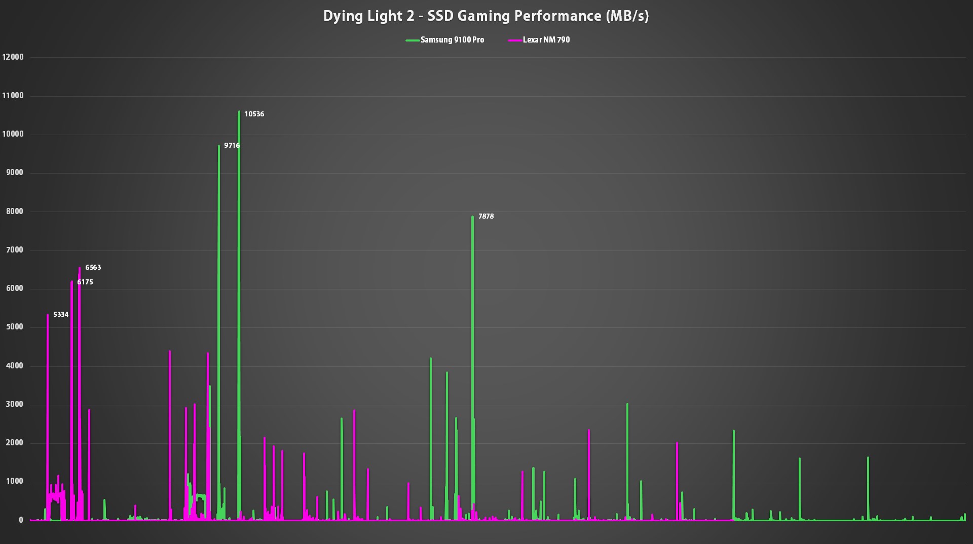Click the 7878 peak data label
Screen dimensions: 973x544
tap(486, 217)
